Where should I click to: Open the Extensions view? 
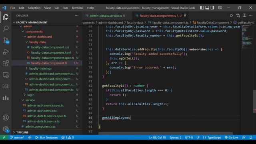[6, 63]
